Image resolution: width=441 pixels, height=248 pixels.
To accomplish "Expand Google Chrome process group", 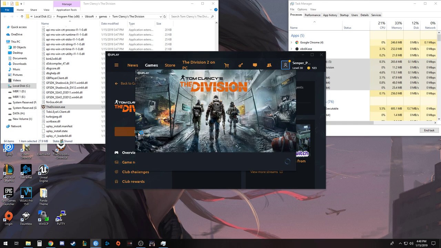I will [x=291, y=42].
